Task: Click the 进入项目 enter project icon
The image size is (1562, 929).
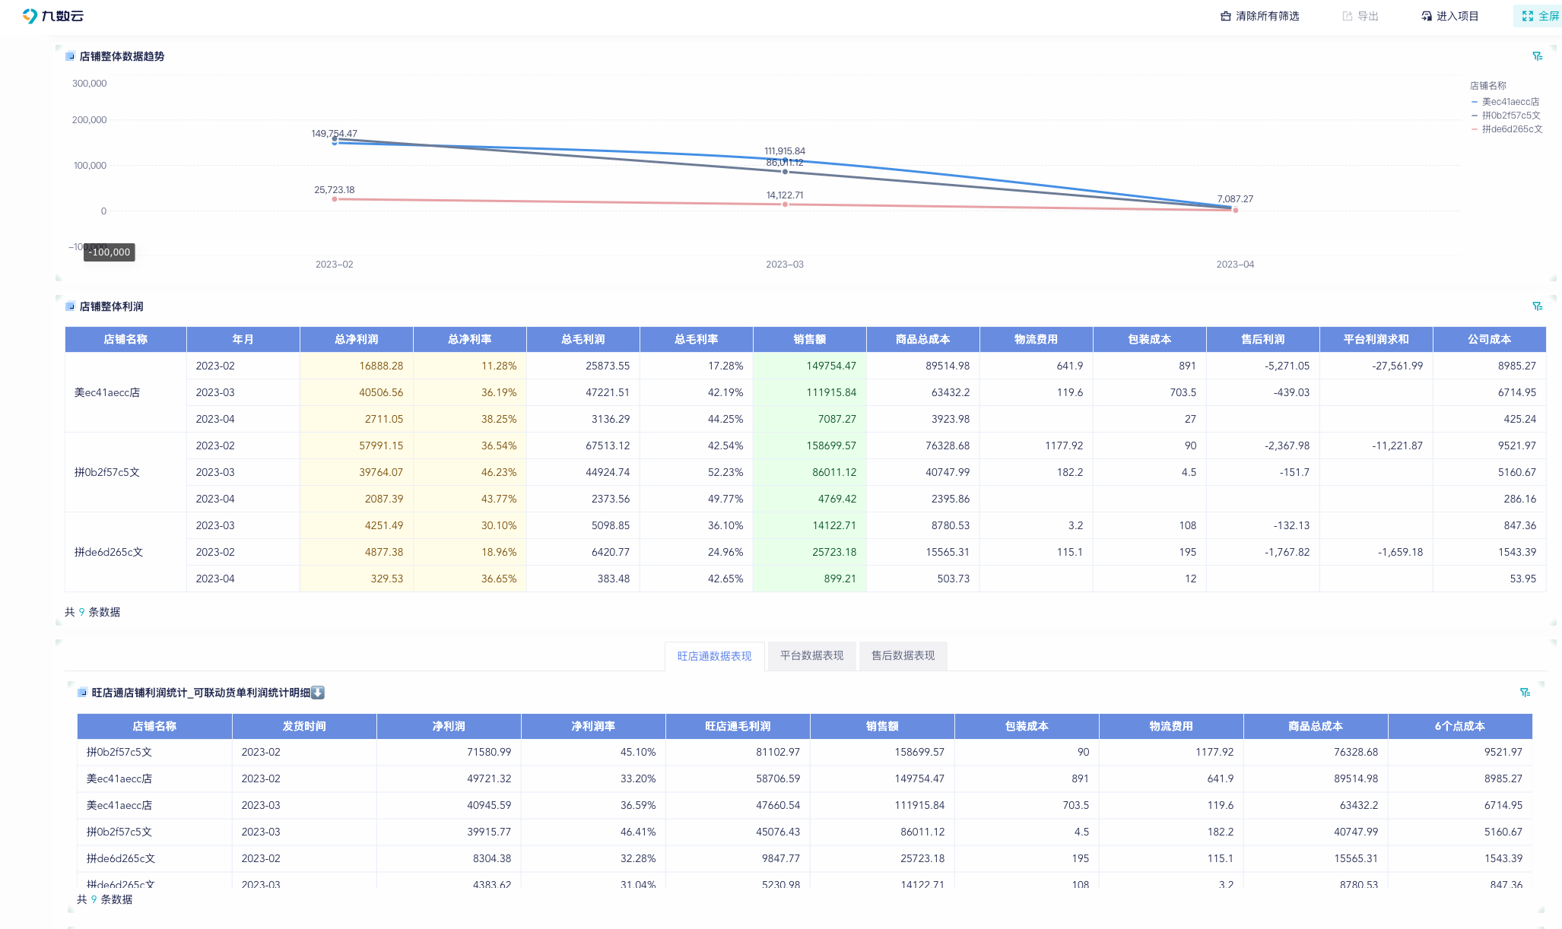Action: click(x=1427, y=16)
